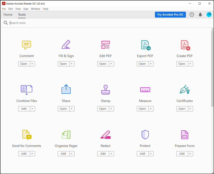This screenshot has width=214, height=174.
Task: Click Open button under Share
Action: tap(64, 109)
